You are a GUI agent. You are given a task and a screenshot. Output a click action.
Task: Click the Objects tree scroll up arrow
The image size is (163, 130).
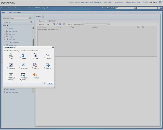33,28
